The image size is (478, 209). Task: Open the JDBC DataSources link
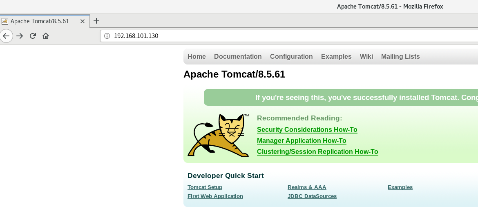312,196
